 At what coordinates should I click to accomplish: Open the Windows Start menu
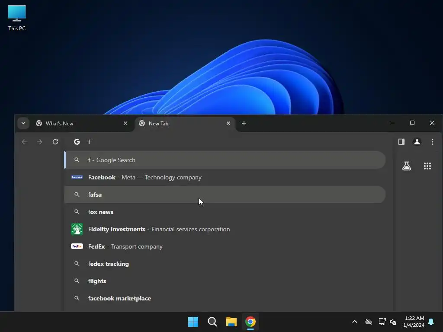[193, 322]
